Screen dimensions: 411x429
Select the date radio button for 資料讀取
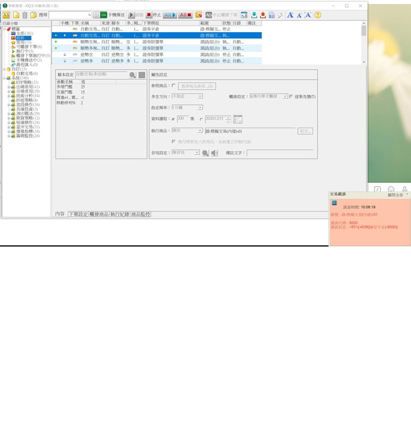click(x=201, y=119)
